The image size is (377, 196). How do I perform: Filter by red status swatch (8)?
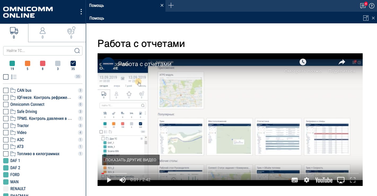(x=43, y=63)
